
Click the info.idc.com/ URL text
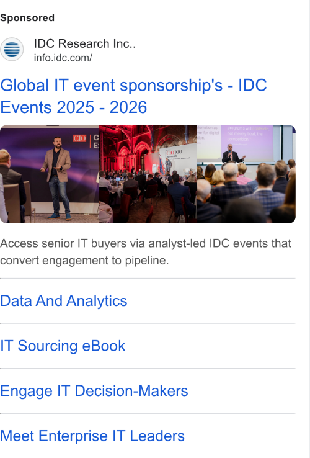[63, 58]
